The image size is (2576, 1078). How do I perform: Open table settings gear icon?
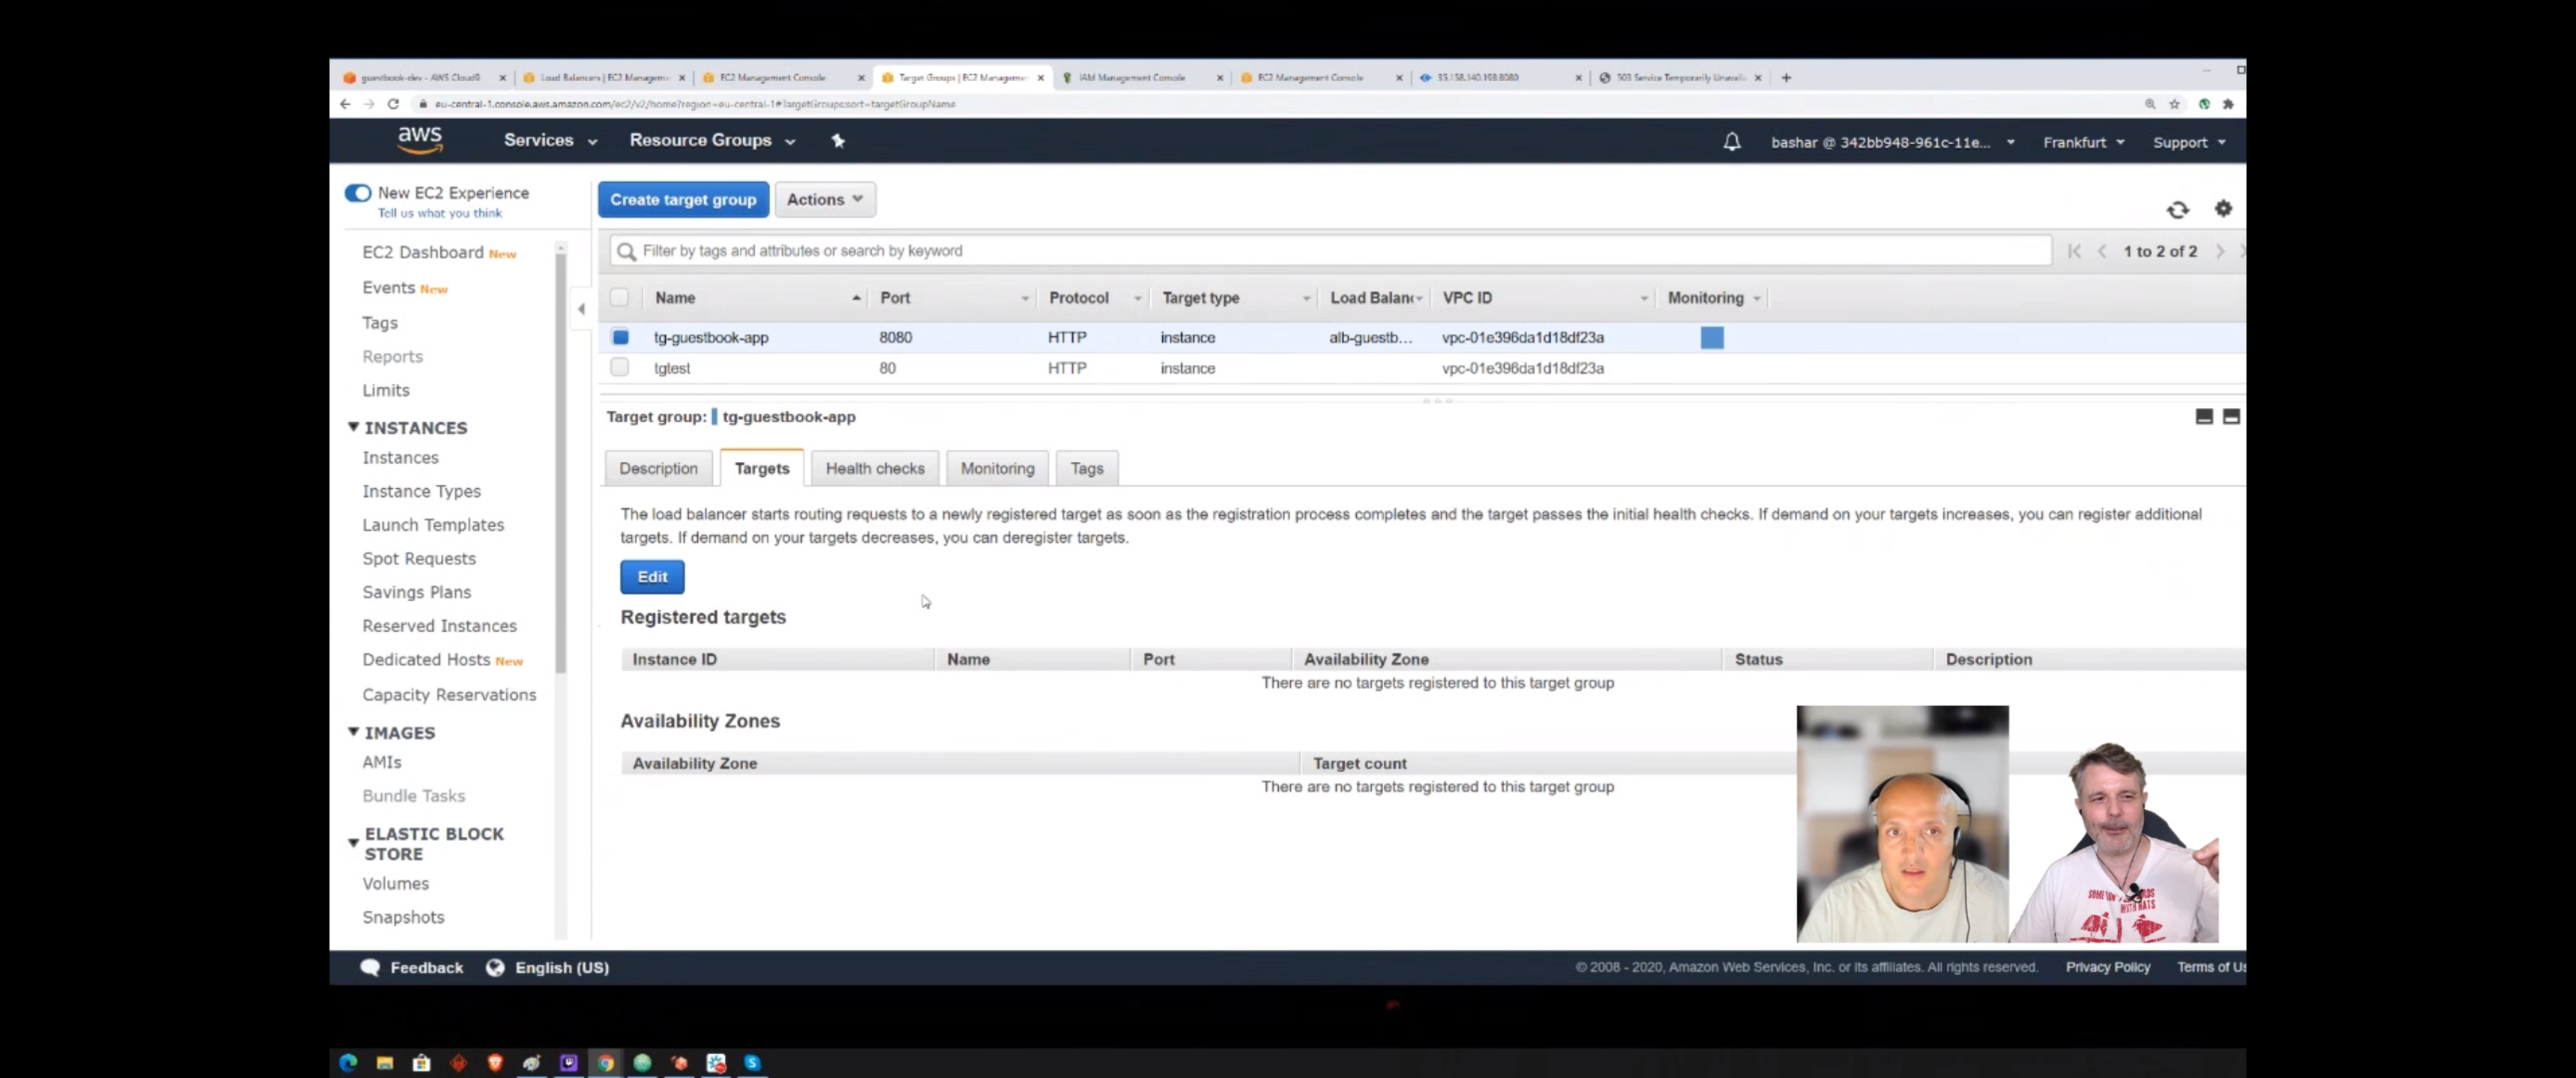coord(2222,208)
